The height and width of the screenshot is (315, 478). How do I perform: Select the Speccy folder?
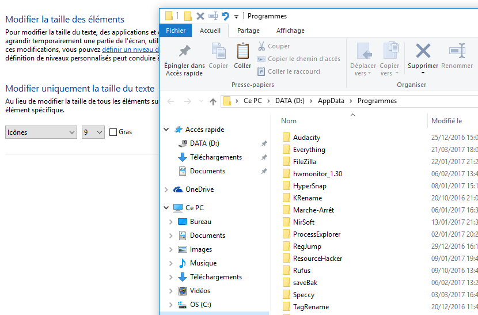(x=304, y=295)
